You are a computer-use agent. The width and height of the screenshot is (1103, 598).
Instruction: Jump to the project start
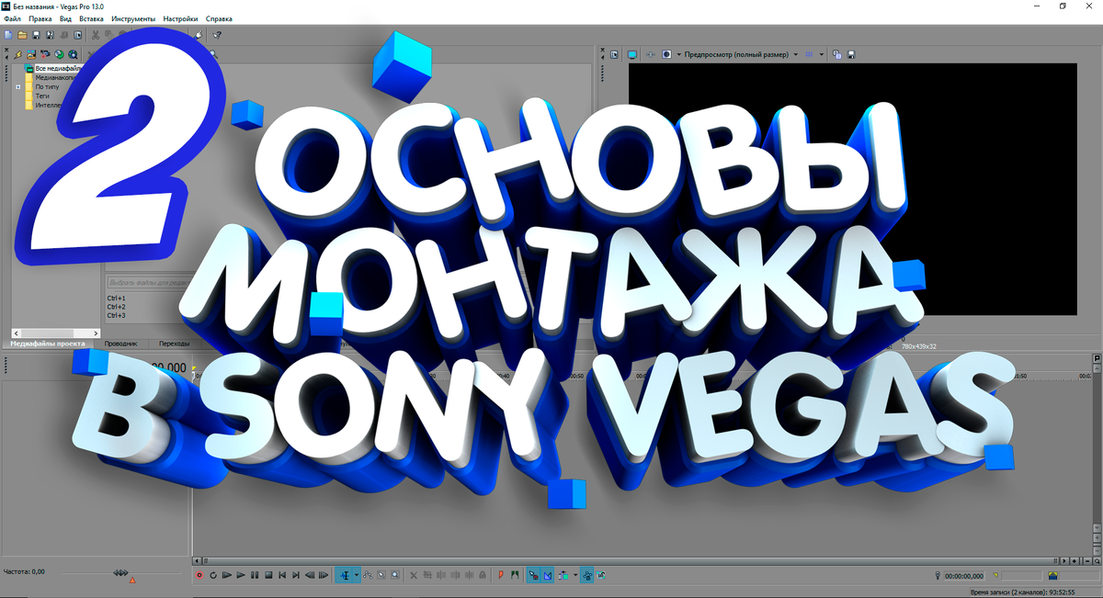pos(282,576)
